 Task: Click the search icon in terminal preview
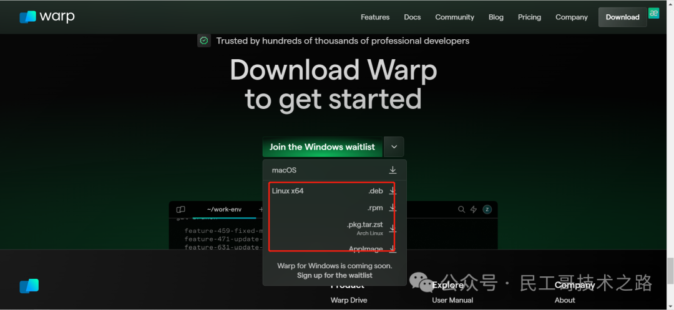pyautogui.click(x=461, y=210)
